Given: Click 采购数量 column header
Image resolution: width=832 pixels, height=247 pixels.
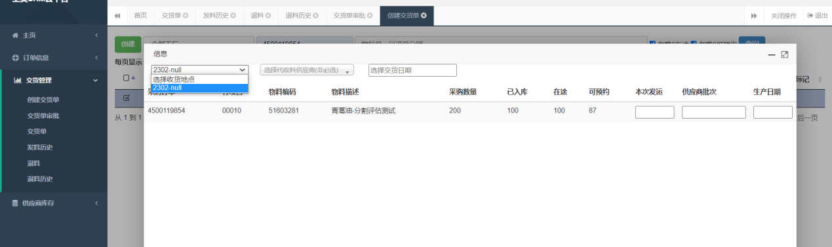Looking at the screenshot, I should coord(463,92).
